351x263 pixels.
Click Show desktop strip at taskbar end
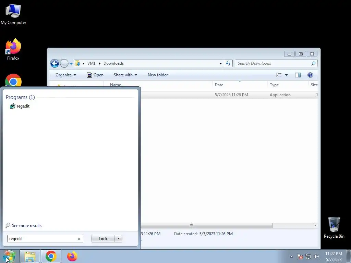tap(349, 256)
